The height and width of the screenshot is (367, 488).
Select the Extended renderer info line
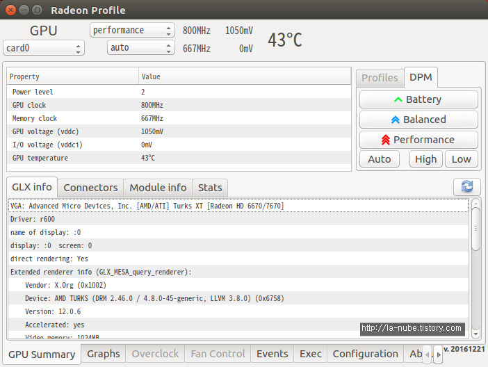238,272
